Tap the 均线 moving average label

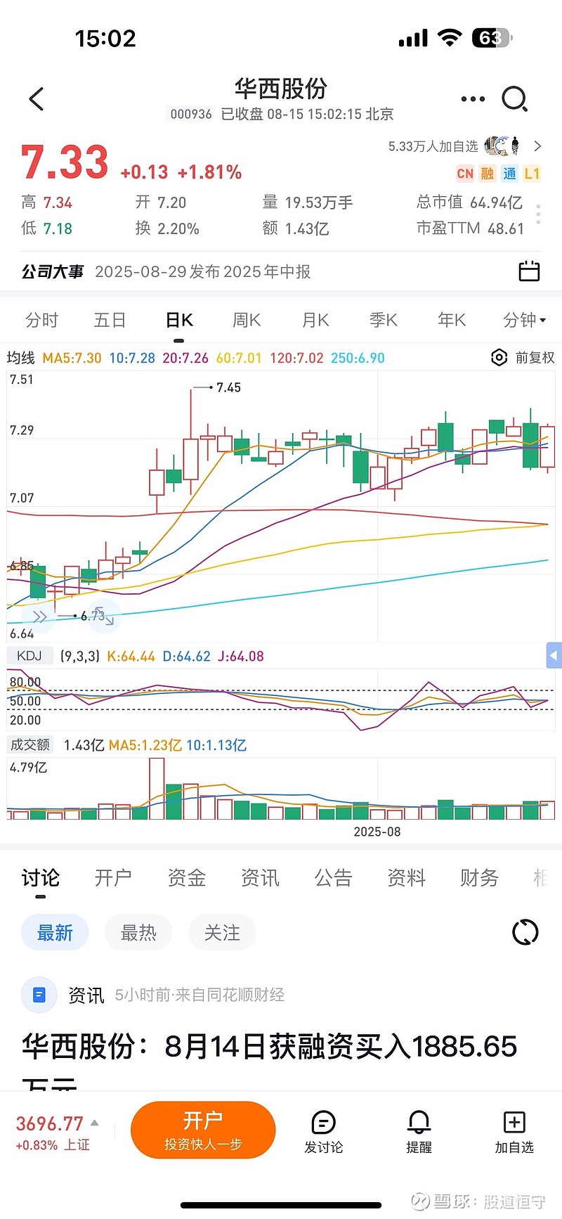(21, 358)
